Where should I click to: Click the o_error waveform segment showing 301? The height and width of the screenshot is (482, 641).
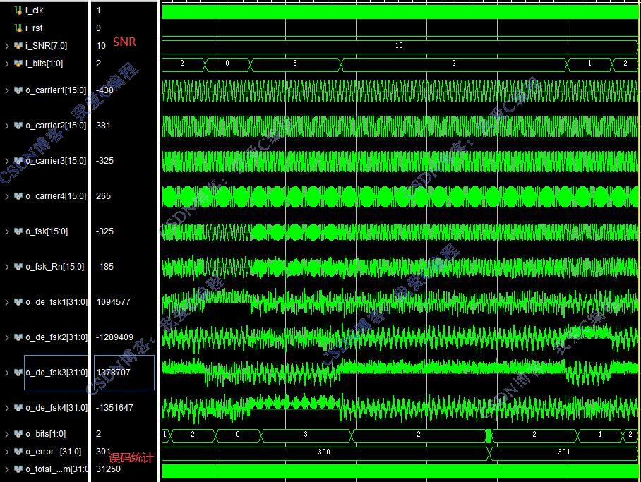point(564,452)
